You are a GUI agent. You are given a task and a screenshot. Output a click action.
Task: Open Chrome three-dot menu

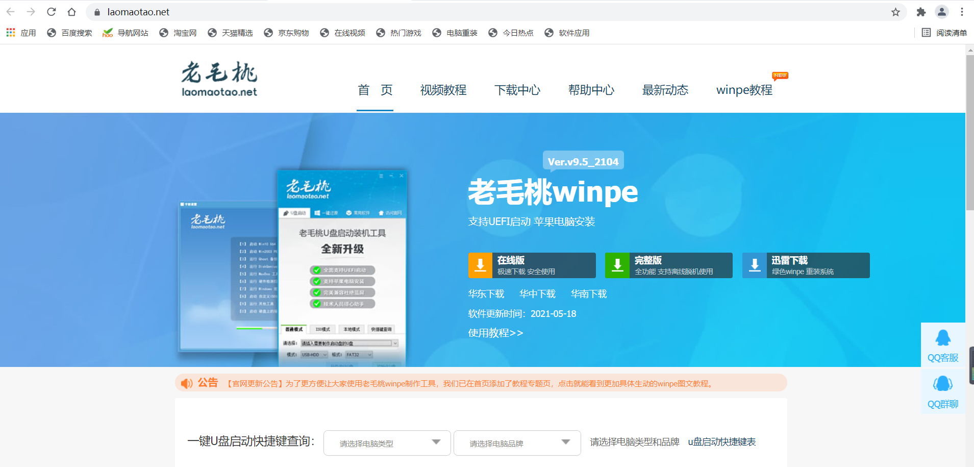tap(962, 12)
